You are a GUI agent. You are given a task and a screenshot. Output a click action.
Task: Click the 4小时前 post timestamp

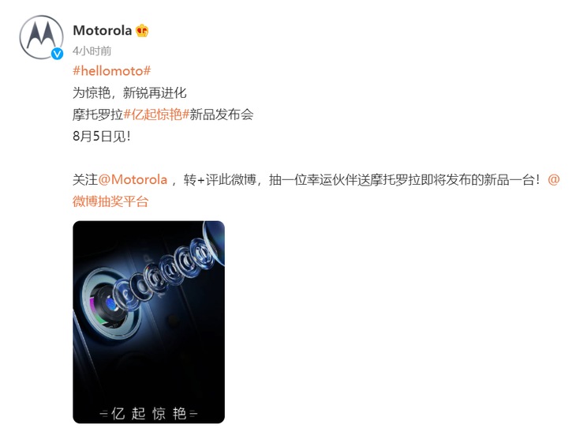(x=92, y=51)
